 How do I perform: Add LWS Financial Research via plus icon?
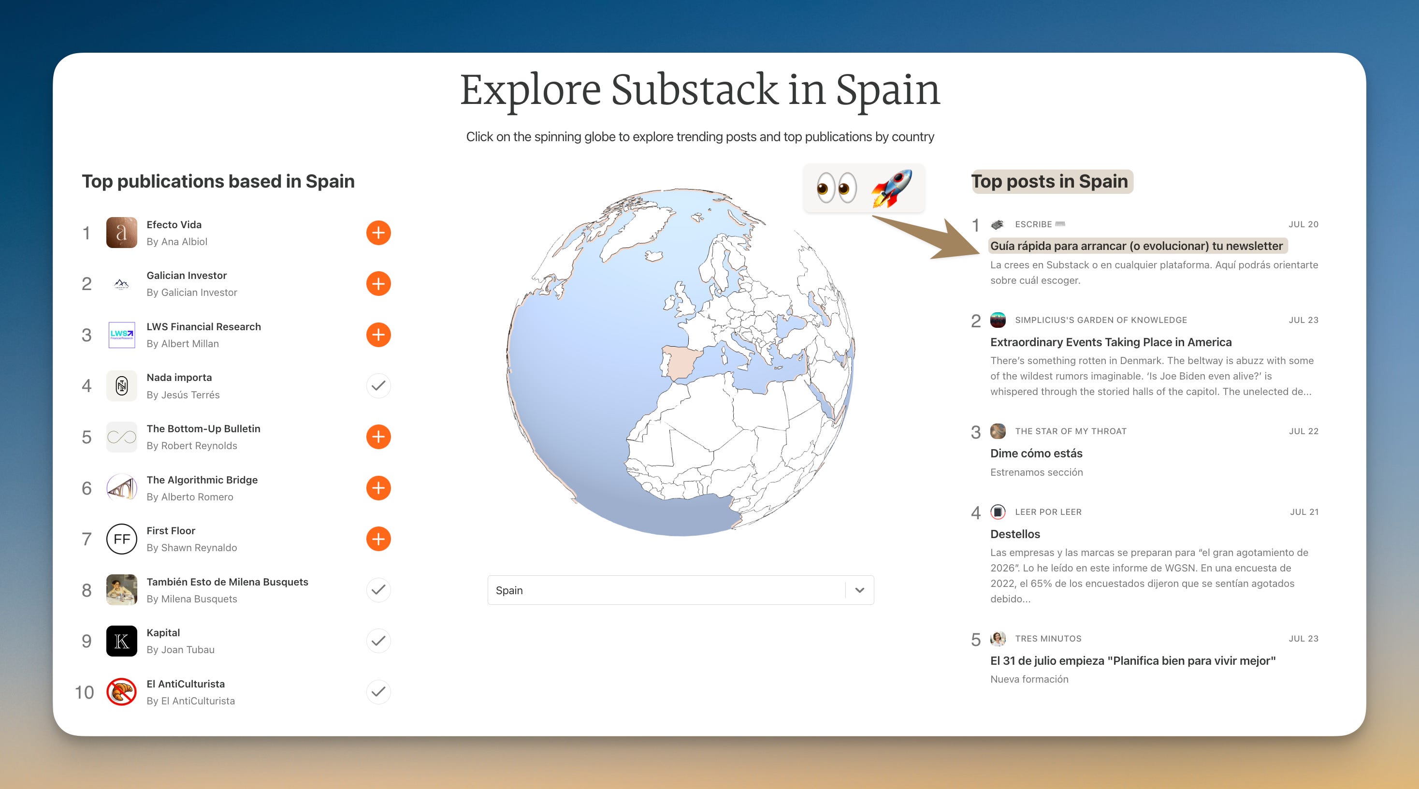[x=378, y=335]
